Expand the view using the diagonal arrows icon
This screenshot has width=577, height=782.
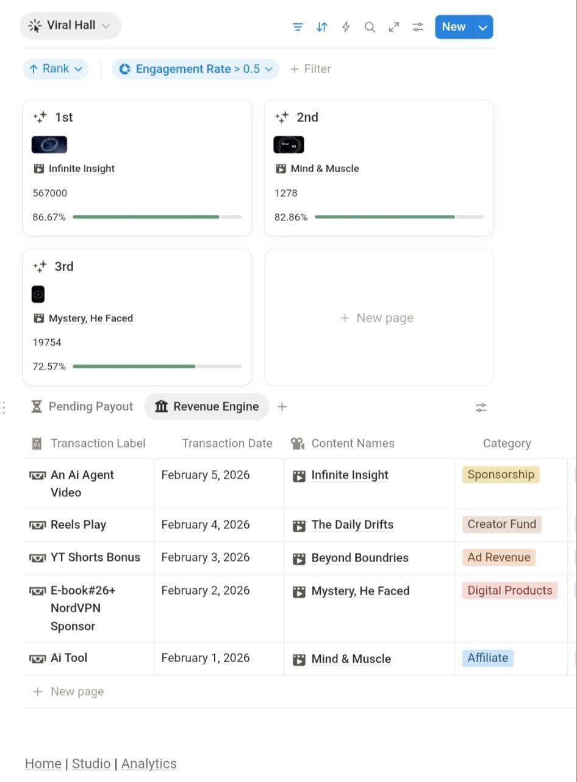(x=393, y=27)
